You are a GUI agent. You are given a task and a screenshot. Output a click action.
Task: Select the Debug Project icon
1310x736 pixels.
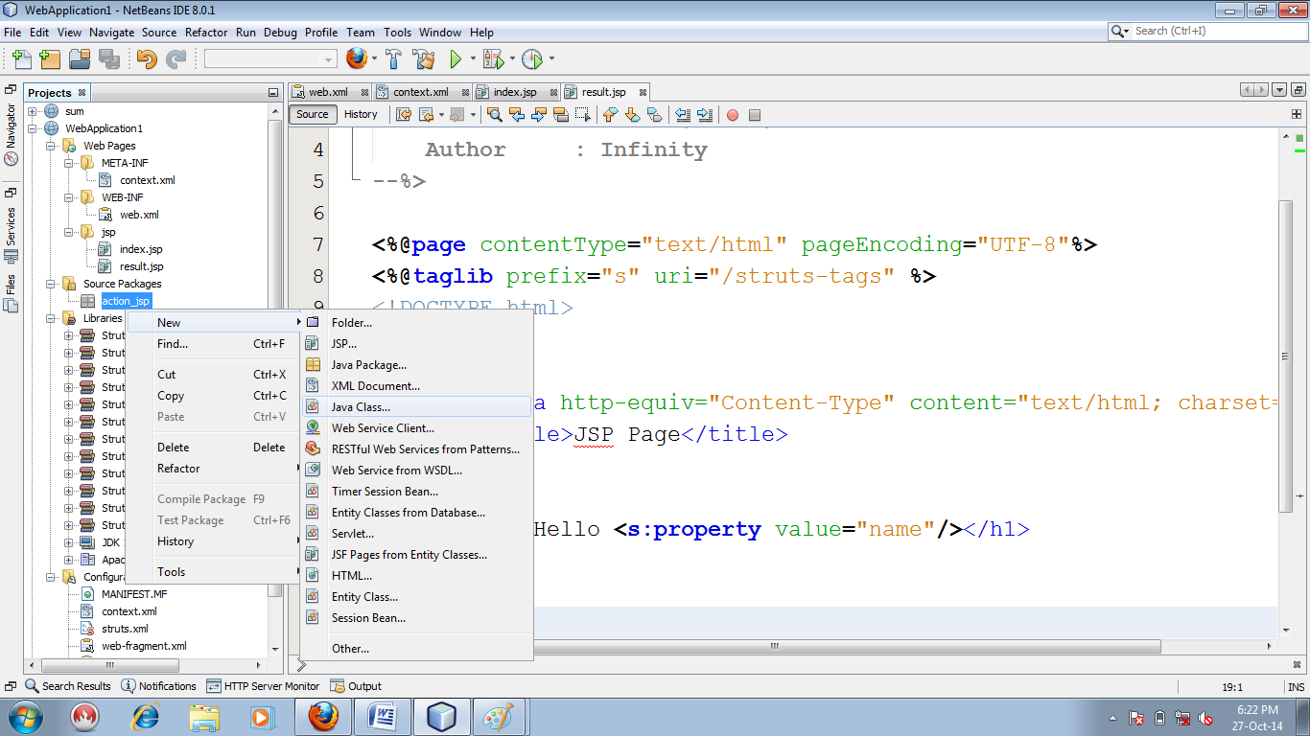pyautogui.click(x=491, y=58)
